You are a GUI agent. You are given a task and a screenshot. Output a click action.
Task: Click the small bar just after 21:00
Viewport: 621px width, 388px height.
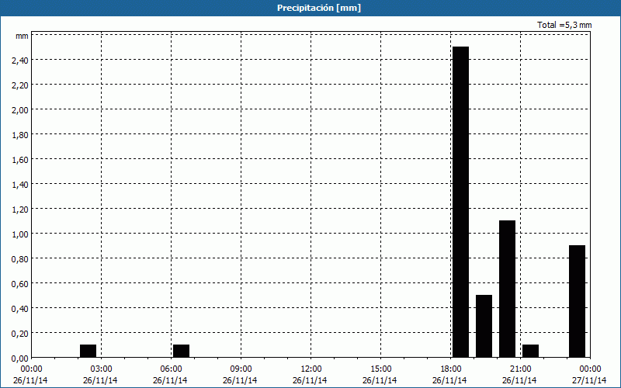coord(530,352)
